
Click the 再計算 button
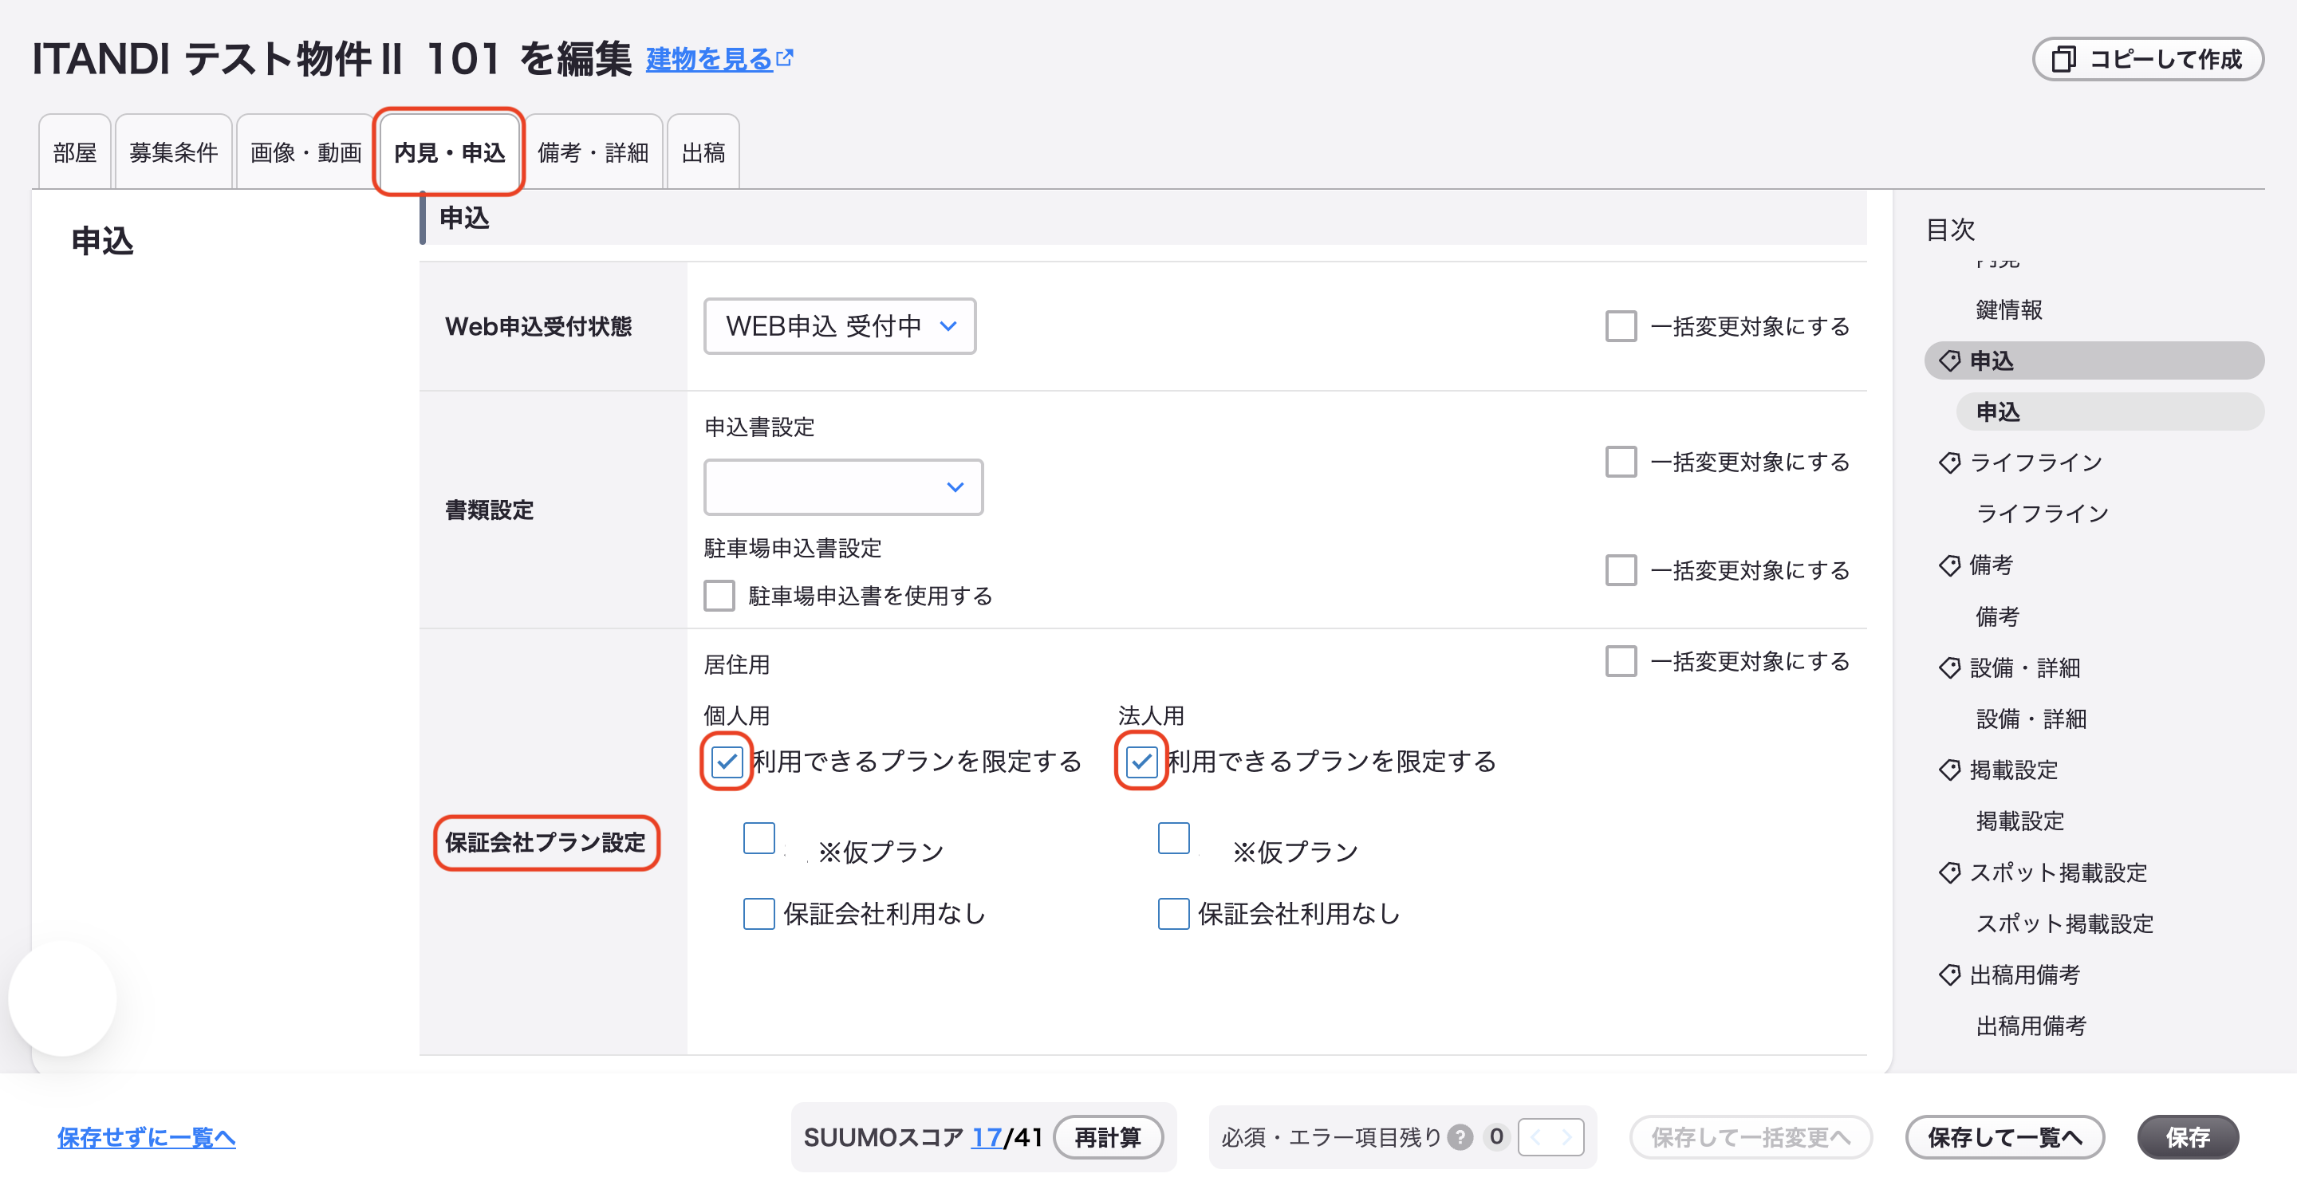1108,1137
